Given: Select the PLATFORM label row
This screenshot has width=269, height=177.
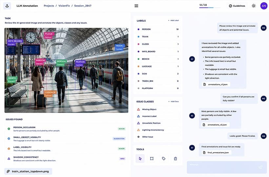Looking at the screenshot, I should pos(158,88).
